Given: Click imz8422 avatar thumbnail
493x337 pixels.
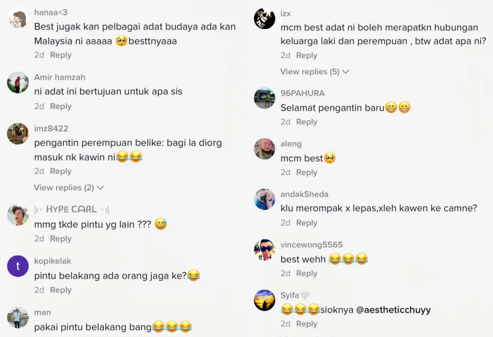Looking at the screenshot, I should pos(18,134).
